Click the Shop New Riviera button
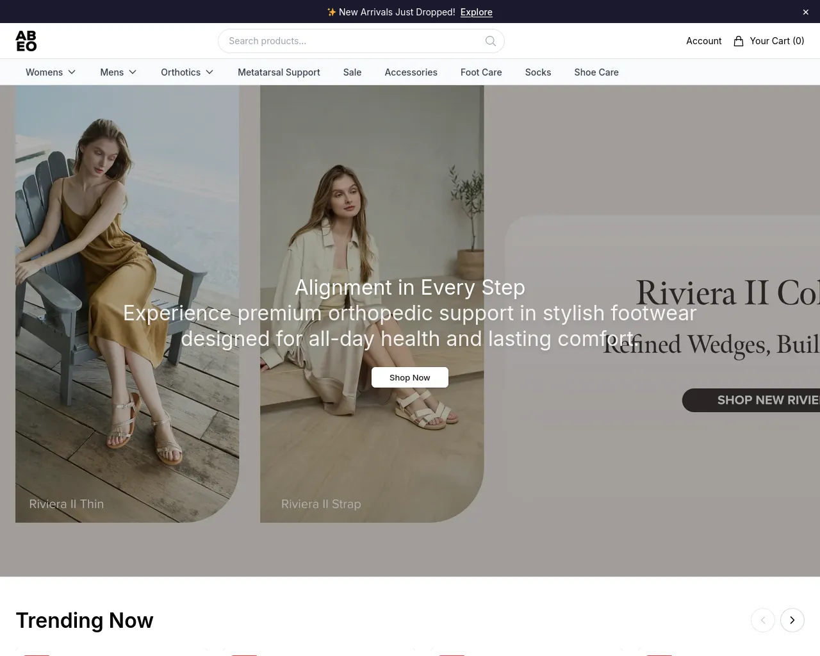Image resolution: width=820 pixels, height=656 pixels. click(751, 400)
